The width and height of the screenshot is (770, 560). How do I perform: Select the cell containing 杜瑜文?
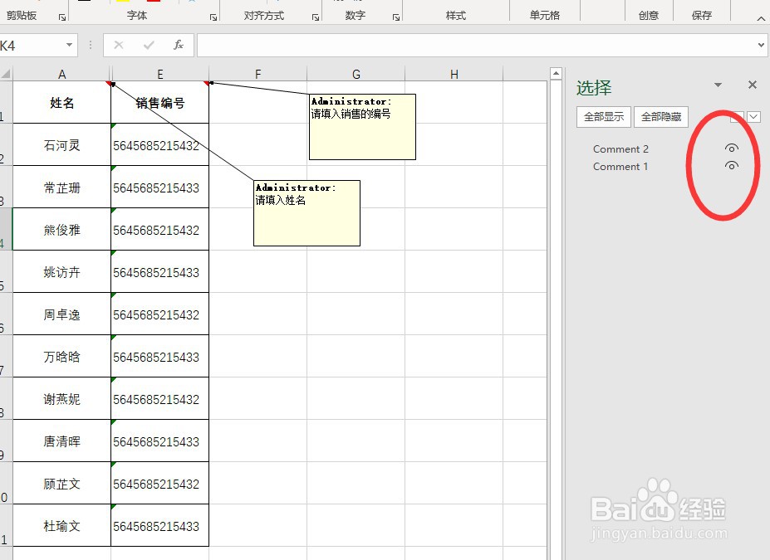click(x=61, y=526)
